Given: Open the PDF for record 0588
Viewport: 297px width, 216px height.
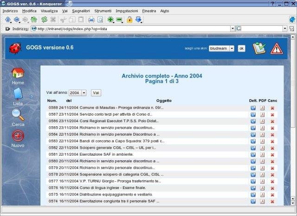Looking at the screenshot, I should point(262,108).
